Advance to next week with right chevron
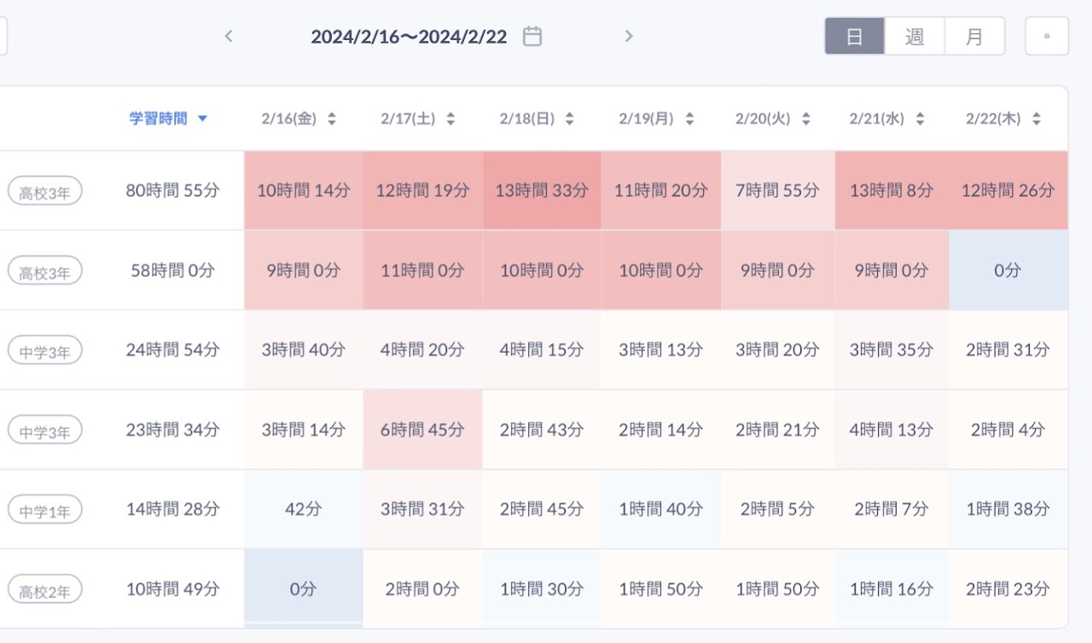Image resolution: width=1092 pixels, height=643 pixels. click(629, 36)
